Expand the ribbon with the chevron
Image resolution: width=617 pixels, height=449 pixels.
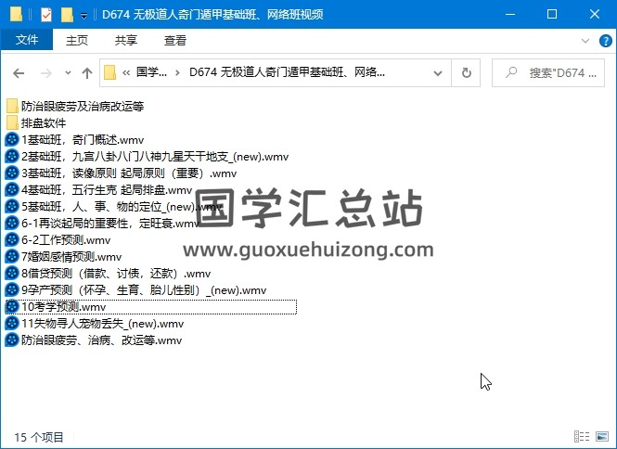(x=585, y=41)
